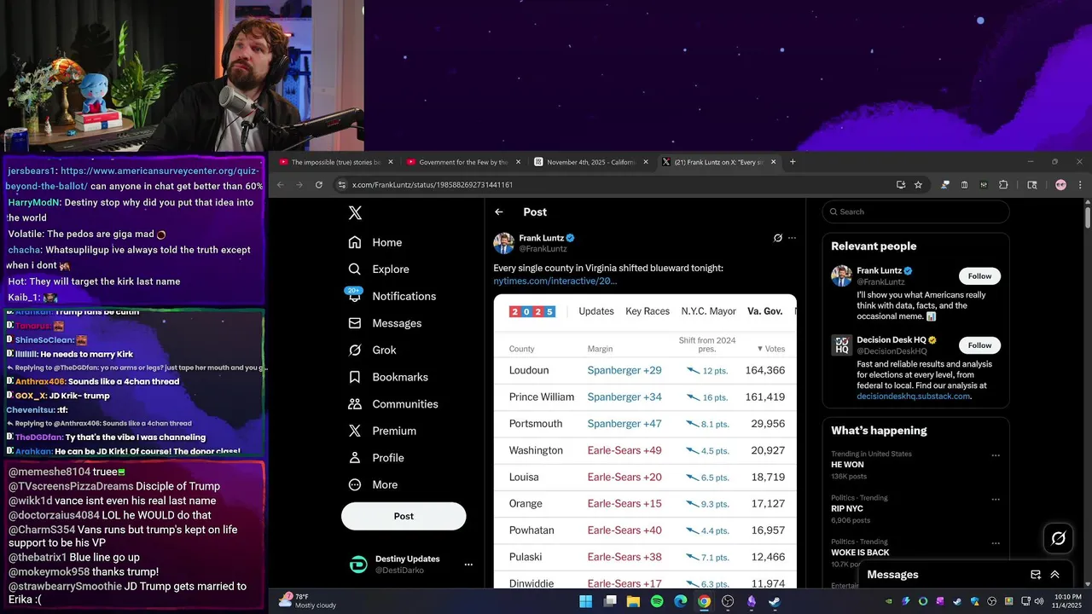This screenshot has height=614, width=1092.
Task: Bookmark this page with the star icon
Action: point(918,185)
